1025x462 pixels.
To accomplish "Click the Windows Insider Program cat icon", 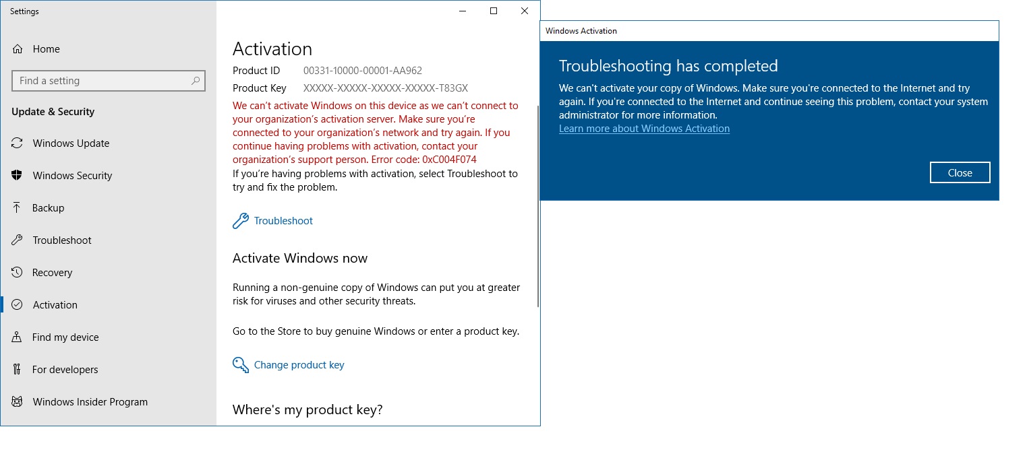I will point(18,401).
